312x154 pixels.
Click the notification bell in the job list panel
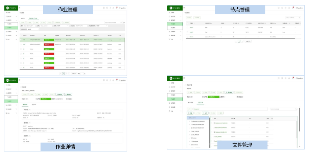(x=117, y=7)
